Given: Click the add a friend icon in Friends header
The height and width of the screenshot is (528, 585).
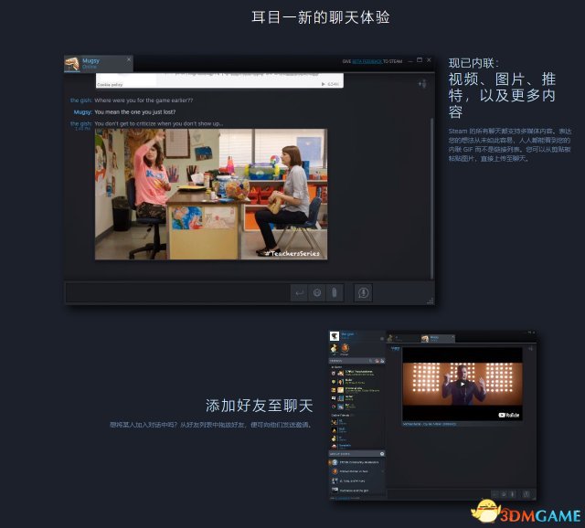Looking at the screenshot, I should point(382,361).
